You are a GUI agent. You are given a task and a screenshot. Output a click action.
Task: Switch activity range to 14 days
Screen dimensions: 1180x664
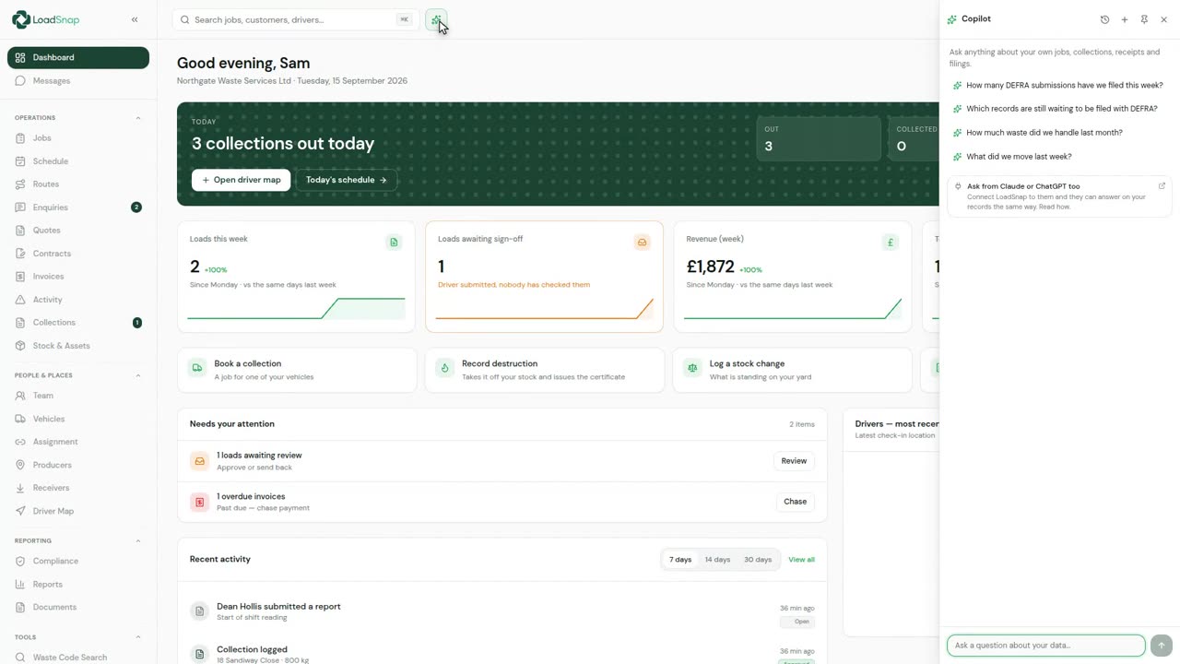tap(717, 560)
